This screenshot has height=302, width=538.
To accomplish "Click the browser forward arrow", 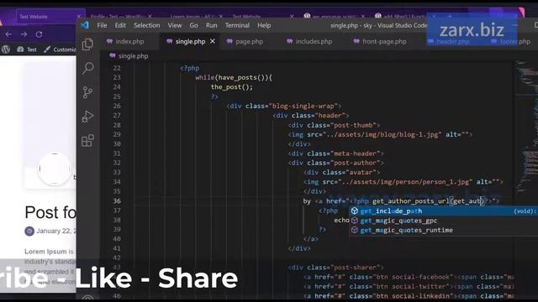I will 24,34.
